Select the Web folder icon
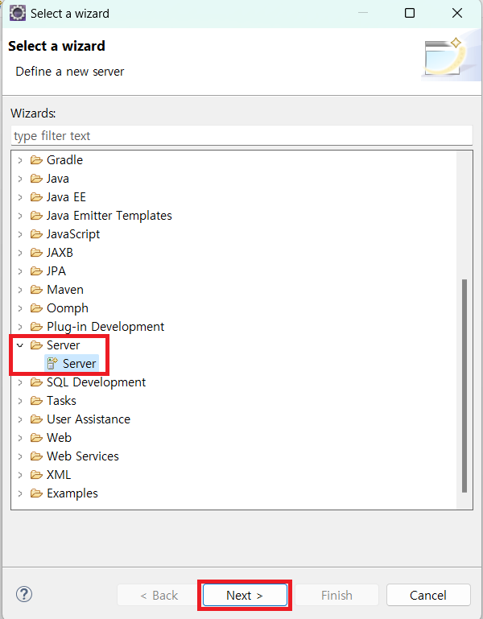This screenshot has width=483, height=619. click(x=36, y=438)
